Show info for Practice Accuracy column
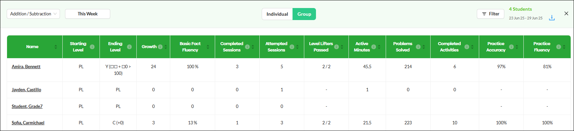This screenshot has height=131, width=574. pos(511,47)
